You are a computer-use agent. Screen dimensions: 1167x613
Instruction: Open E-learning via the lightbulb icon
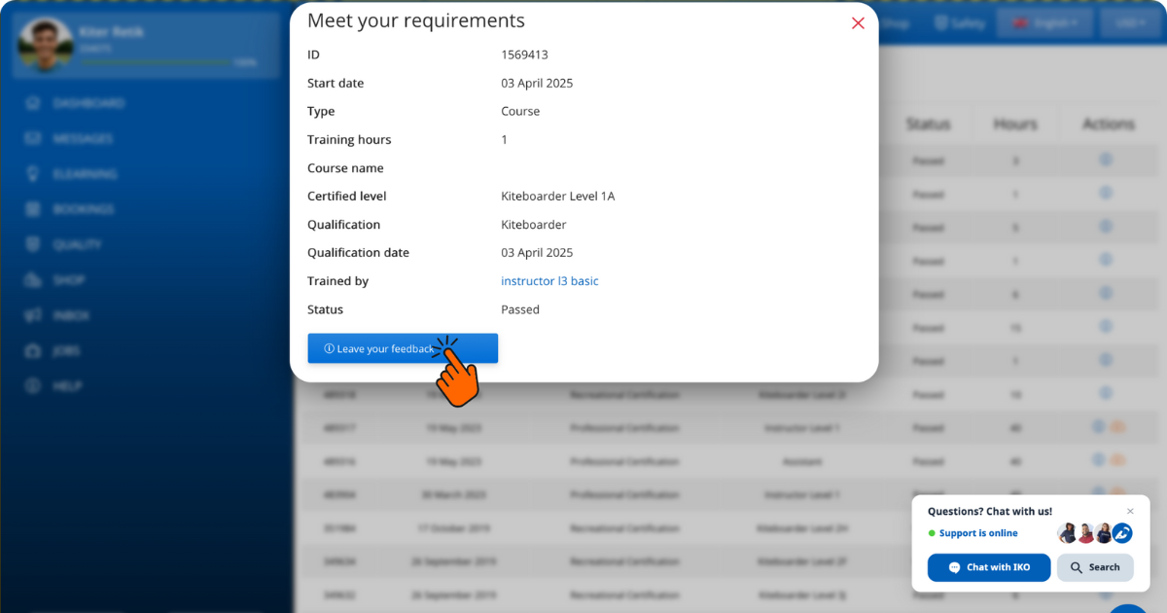[x=32, y=173]
